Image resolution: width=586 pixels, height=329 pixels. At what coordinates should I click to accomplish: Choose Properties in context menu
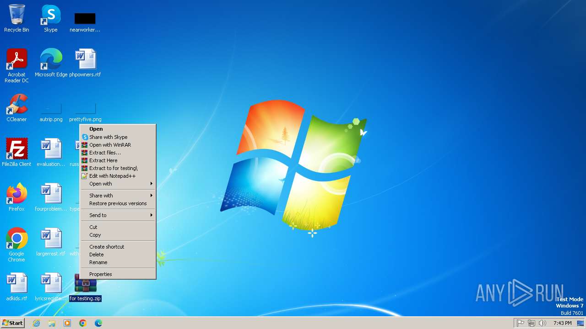tap(118, 274)
